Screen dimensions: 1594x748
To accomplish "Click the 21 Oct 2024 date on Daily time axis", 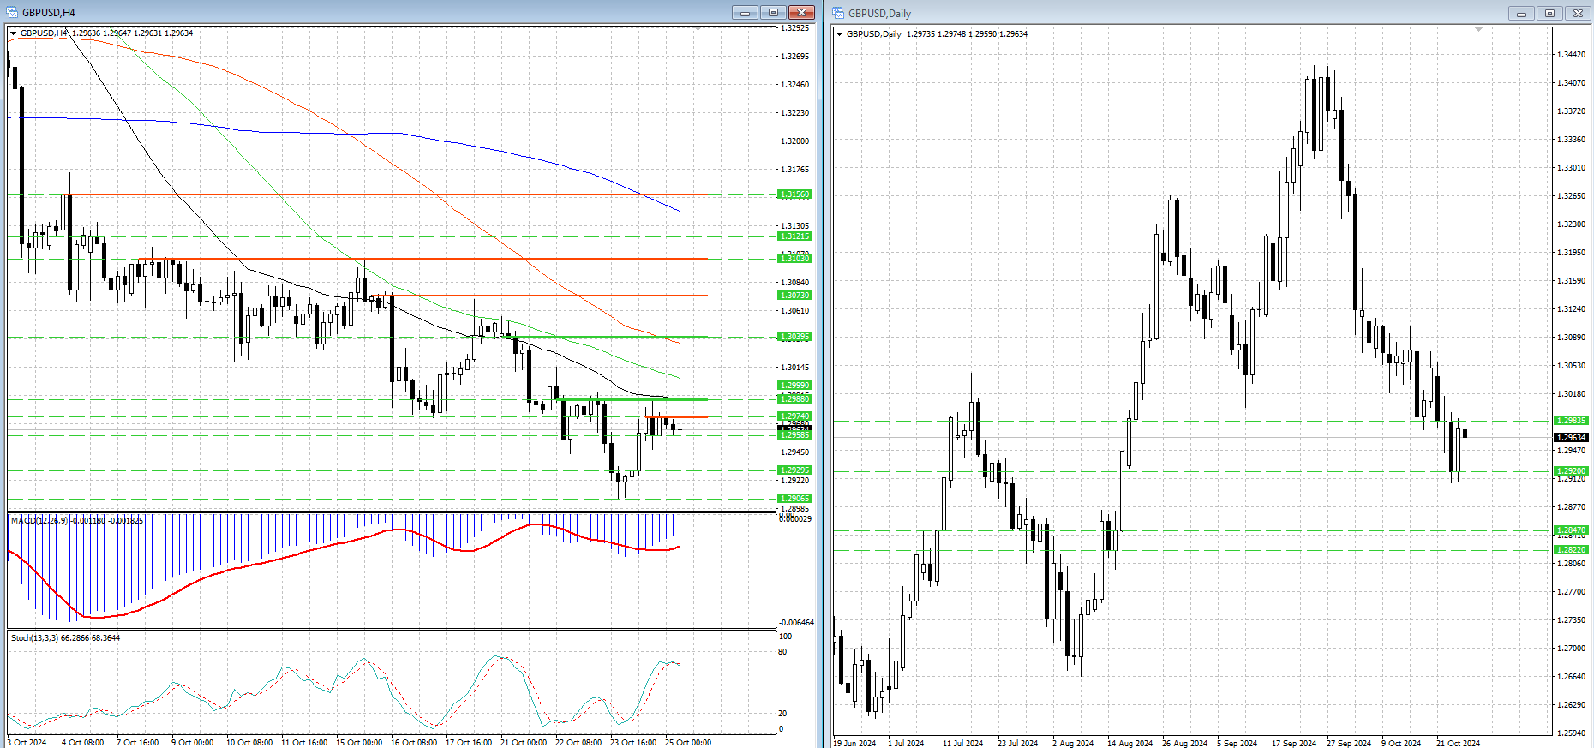I will [1459, 744].
